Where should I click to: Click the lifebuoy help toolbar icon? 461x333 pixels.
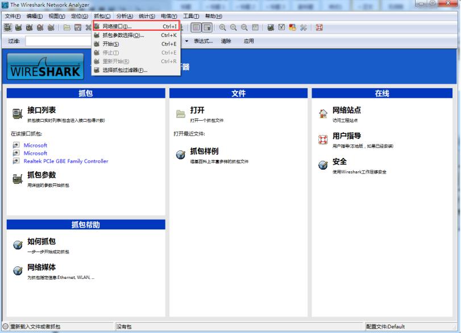[x=319, y=28]
